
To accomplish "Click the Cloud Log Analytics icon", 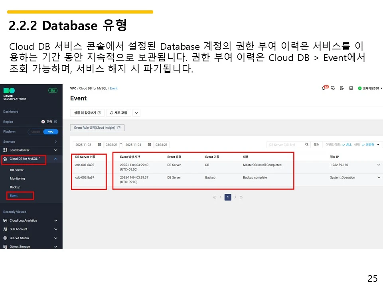I will pyautogui.click(x=5, y=220).
